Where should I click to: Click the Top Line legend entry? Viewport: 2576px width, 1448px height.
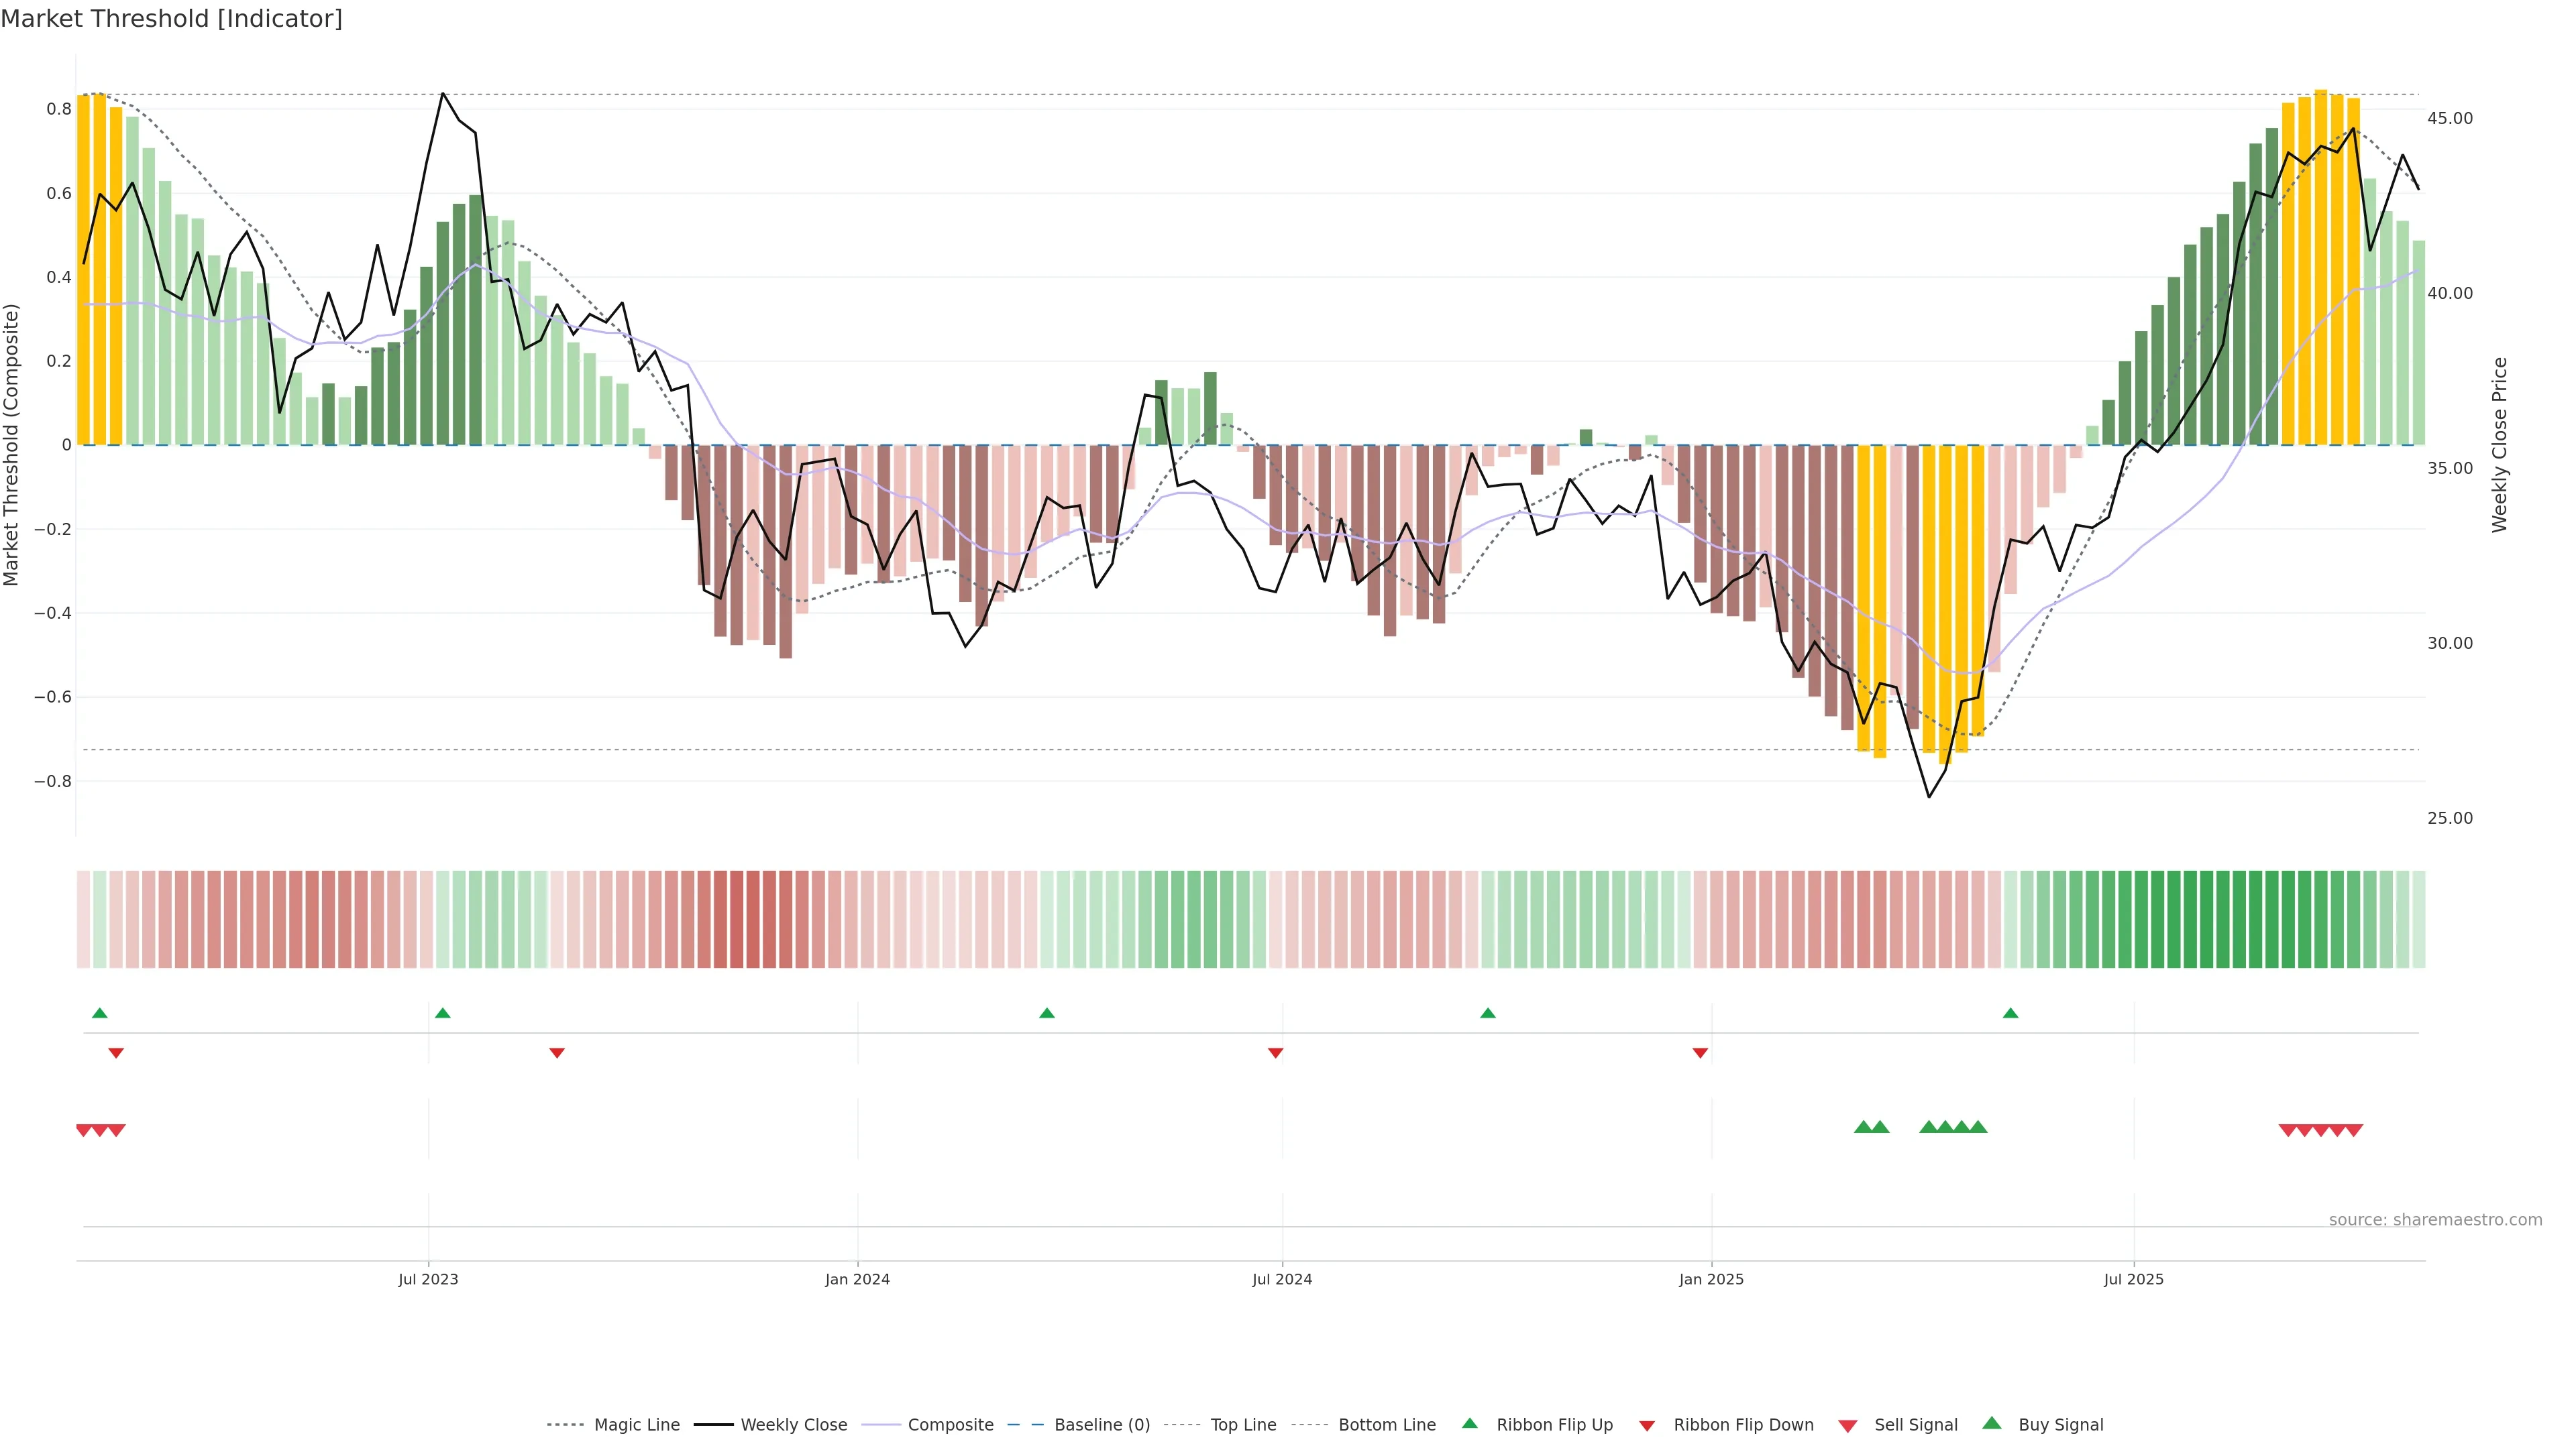(x=1243, y=1425)
